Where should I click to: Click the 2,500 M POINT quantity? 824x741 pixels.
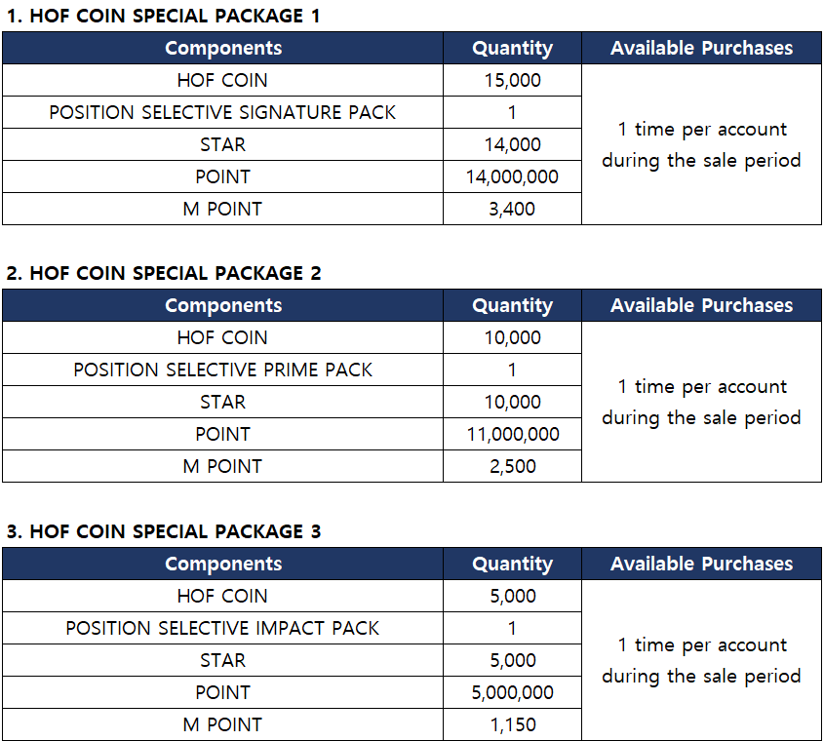pyautogui.click(x=512, y=466)
